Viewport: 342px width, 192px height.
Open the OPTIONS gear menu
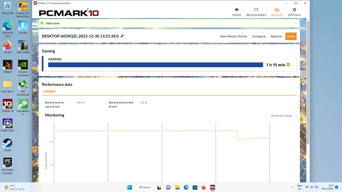pos(294,12)
